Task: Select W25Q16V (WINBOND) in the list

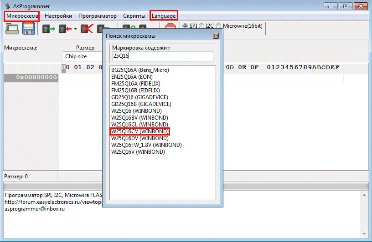Action: 138,152
